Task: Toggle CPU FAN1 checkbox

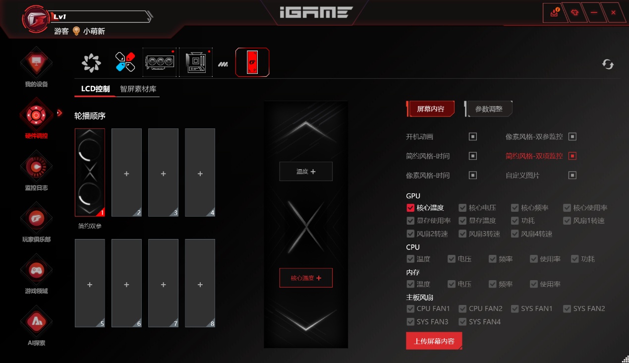Action: [410, 308]
